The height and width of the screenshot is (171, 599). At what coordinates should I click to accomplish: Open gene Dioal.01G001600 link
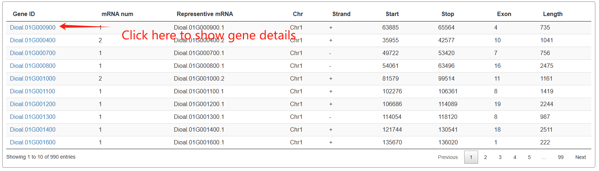click(x=33, y=143)
